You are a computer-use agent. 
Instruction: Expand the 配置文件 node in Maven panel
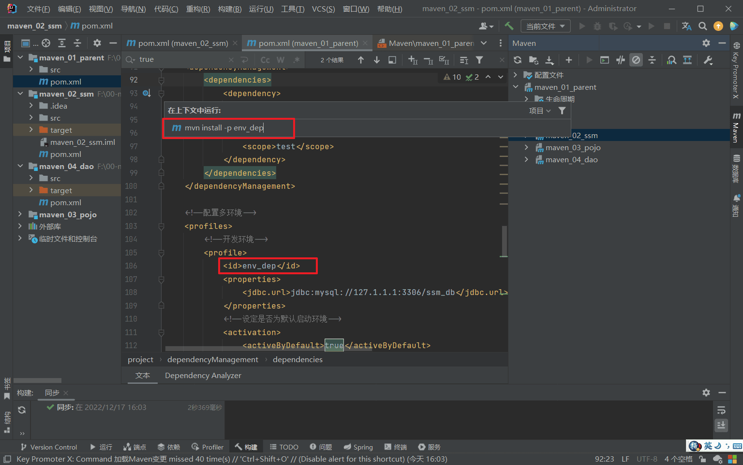[x=516, y=75]
